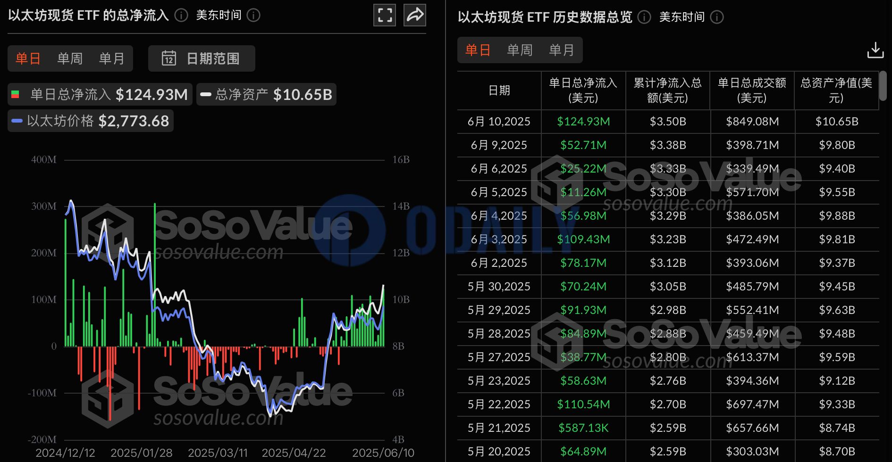The width and height of the screenshot is (892, 462).
Task: Switch history table to 单周
Action: pyautogui.click(x=520, y=50)
